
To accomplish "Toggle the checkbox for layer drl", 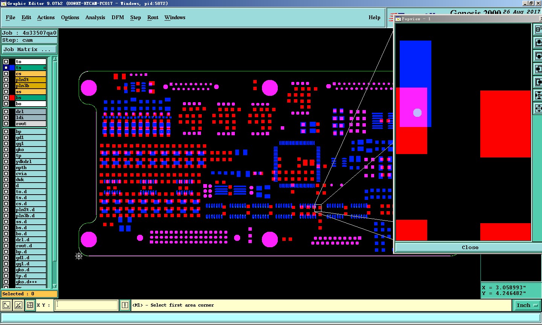I will 6,112.
